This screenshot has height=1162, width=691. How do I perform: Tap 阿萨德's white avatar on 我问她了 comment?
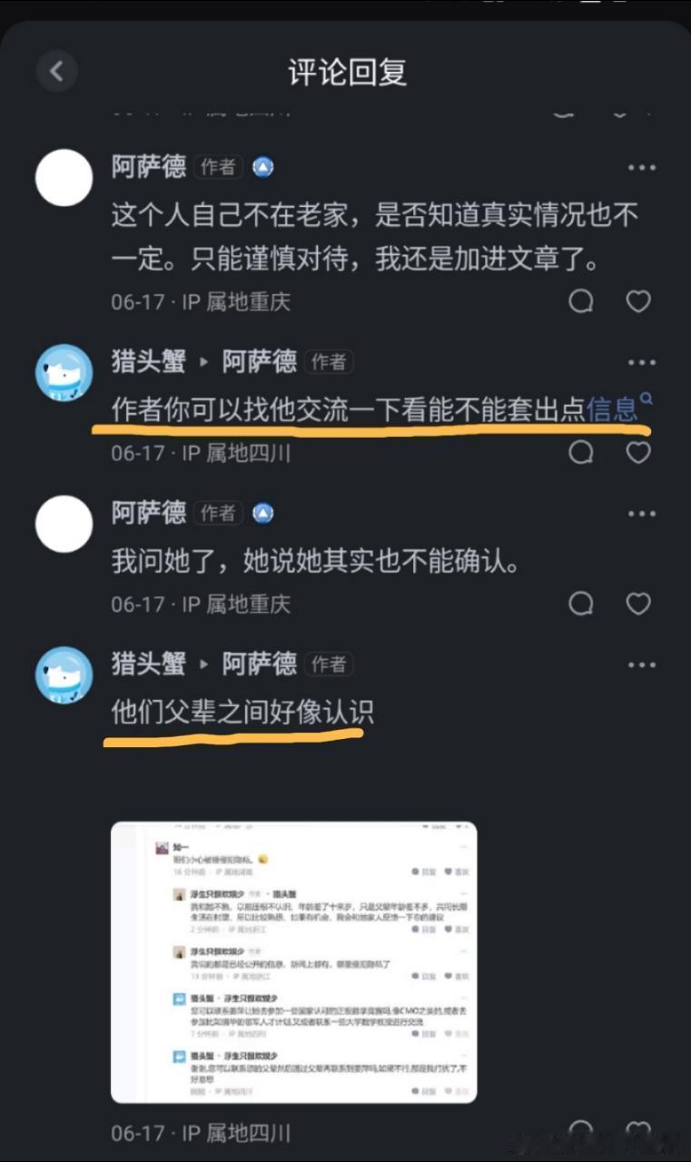64,524
